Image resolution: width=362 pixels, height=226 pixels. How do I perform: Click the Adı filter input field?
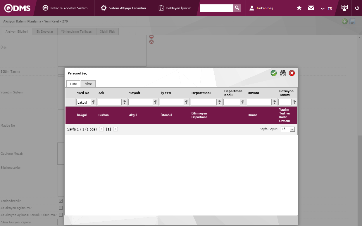click(x=110, y=102)
